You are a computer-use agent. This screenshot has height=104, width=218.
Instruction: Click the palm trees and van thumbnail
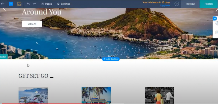tap(96, 95)
